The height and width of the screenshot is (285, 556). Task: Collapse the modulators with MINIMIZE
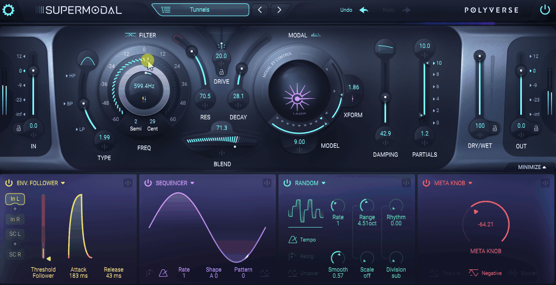click(532, 167)
